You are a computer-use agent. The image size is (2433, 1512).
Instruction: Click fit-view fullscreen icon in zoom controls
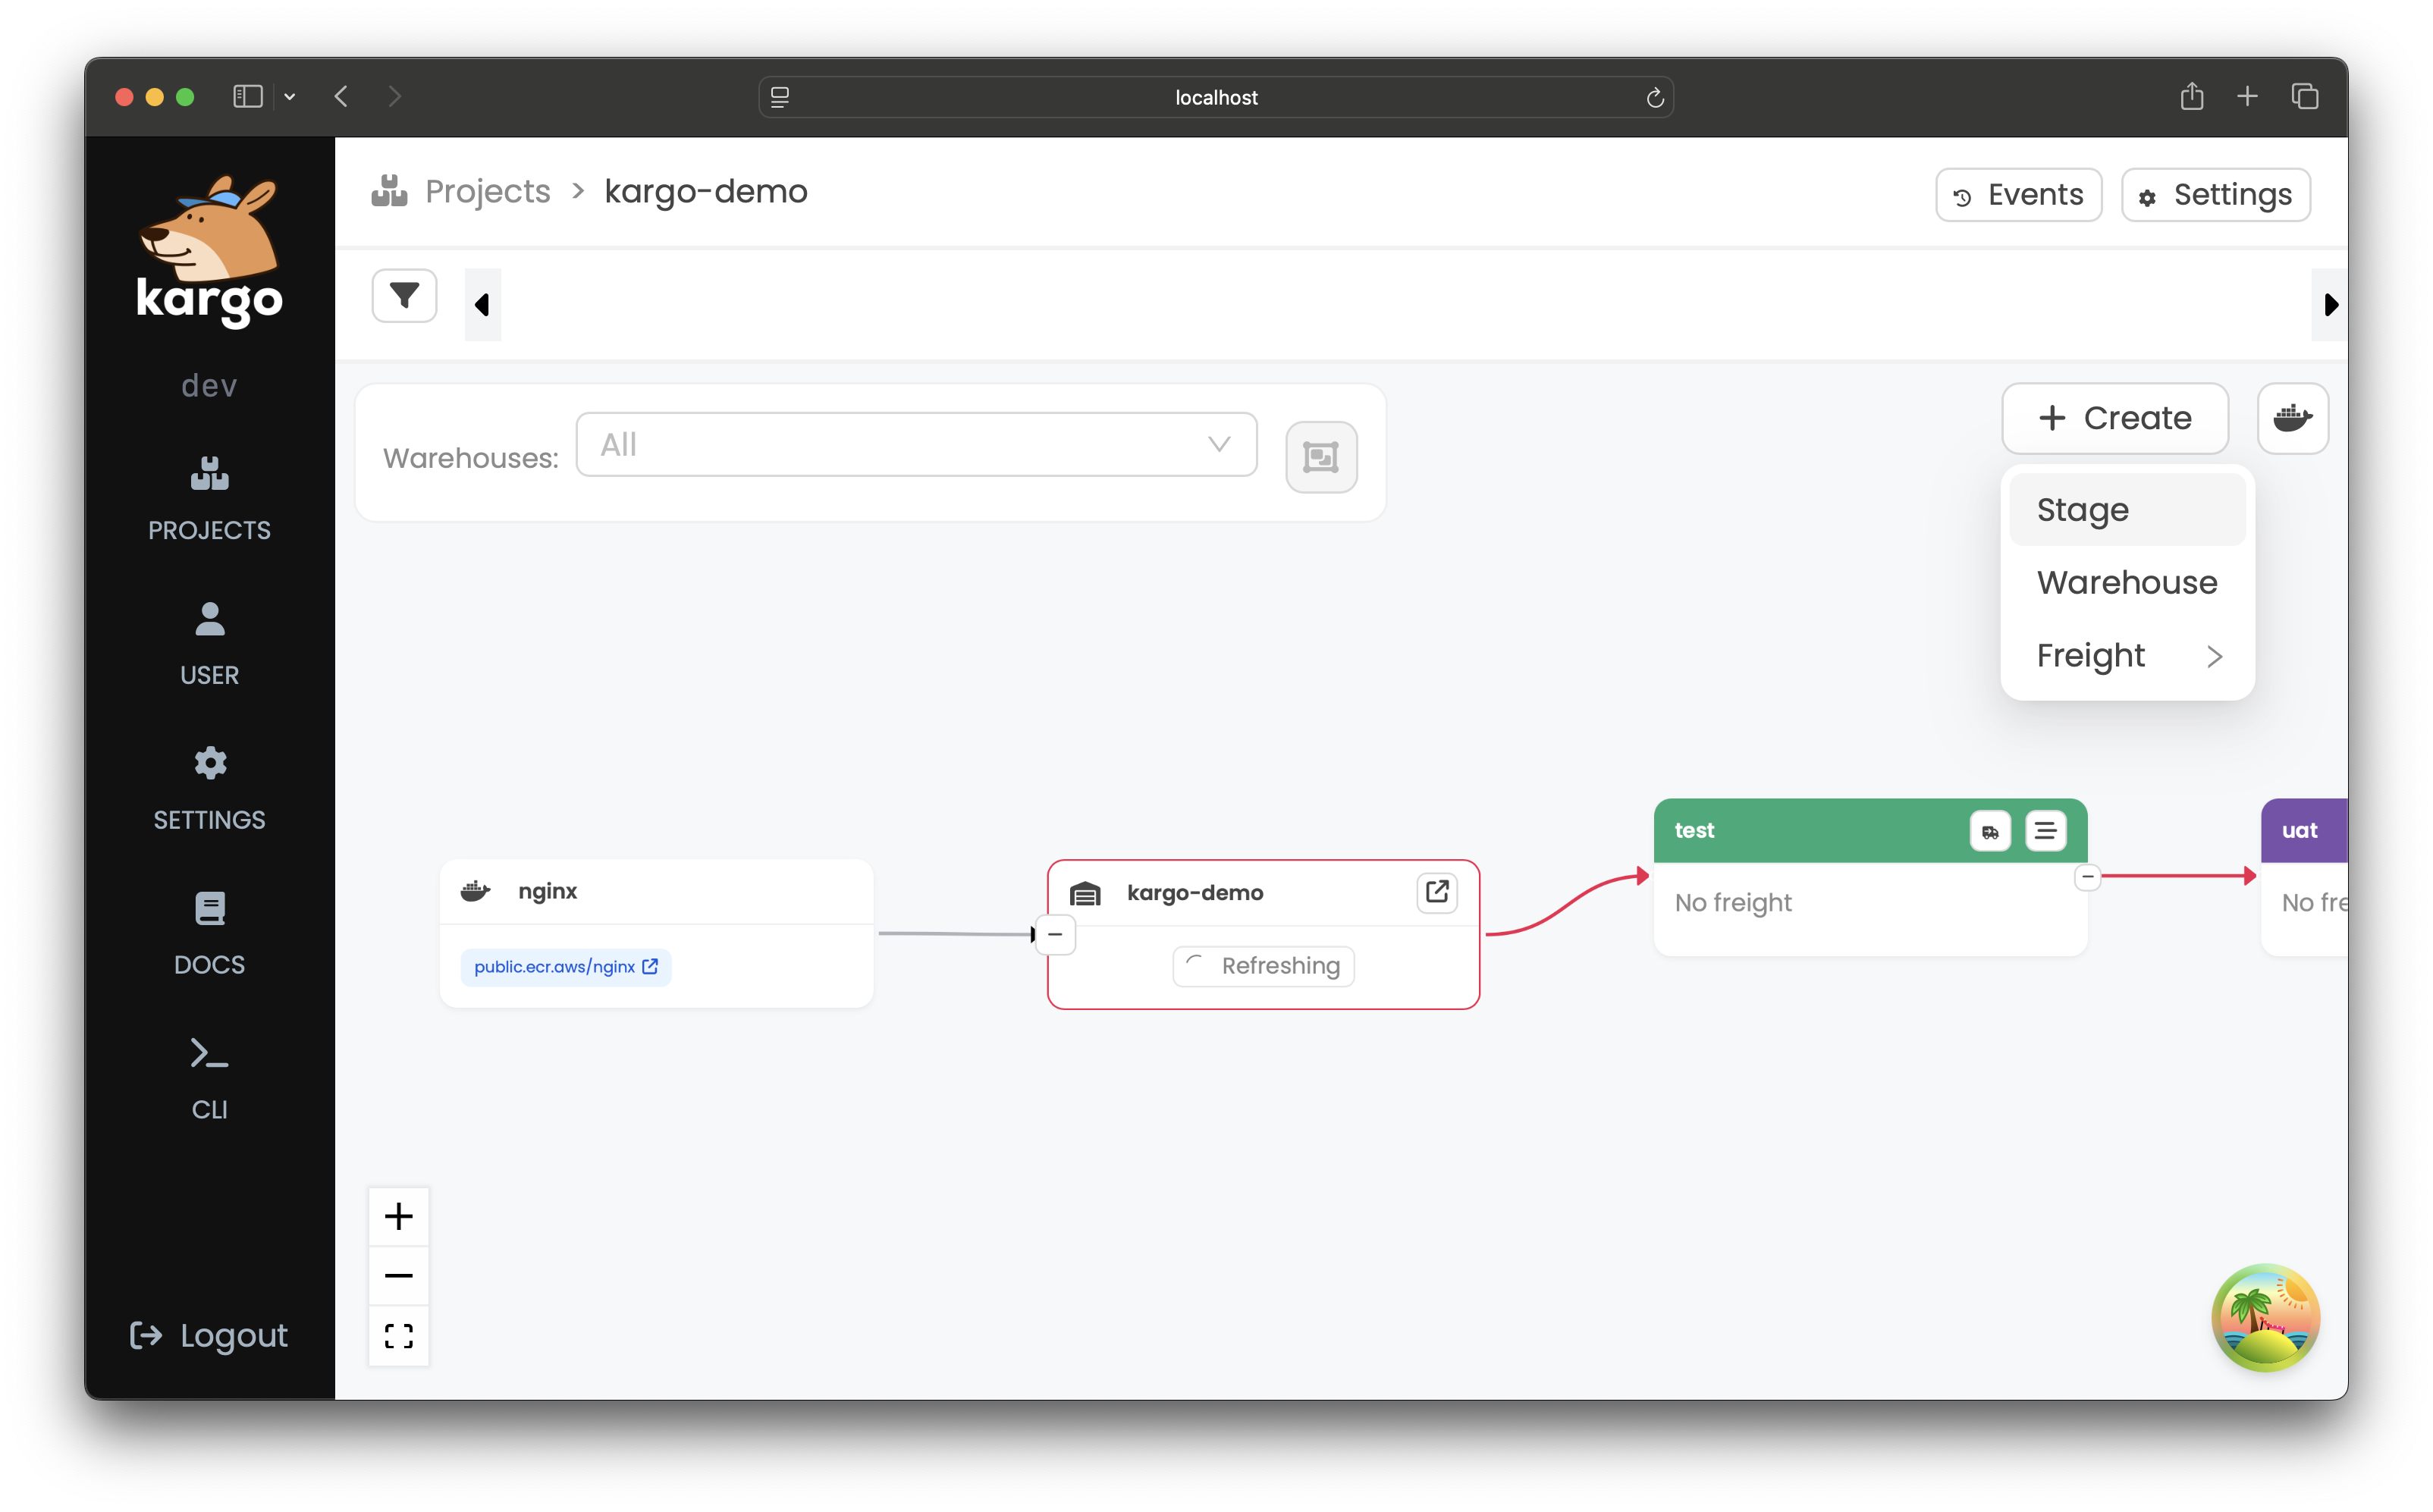click(x=398, y=1335)
